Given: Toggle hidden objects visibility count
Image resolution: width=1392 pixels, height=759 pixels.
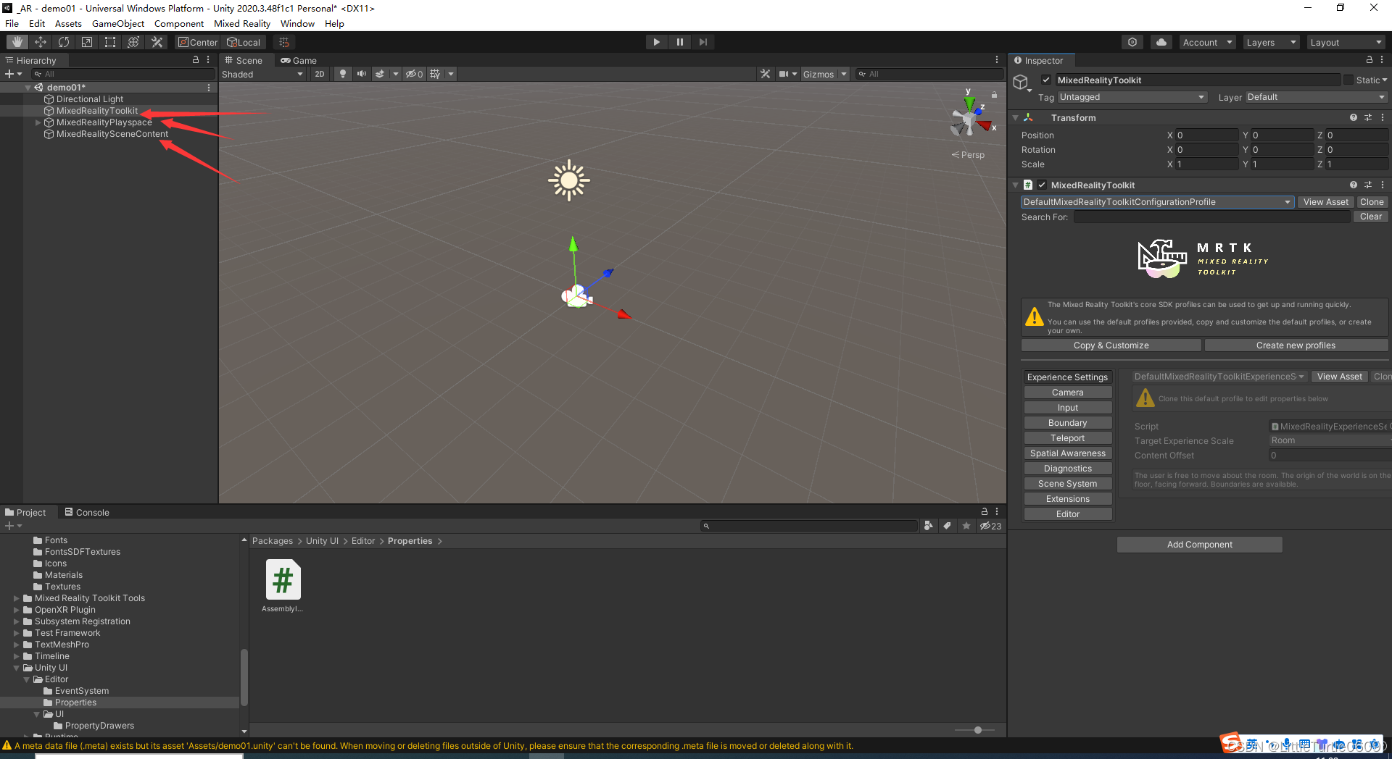Looking at the screenshot, I should (x=414, y=74).
